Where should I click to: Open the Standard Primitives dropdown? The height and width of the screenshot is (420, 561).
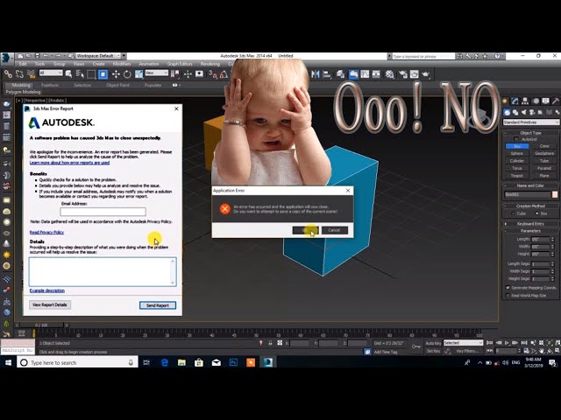point(531,122)
